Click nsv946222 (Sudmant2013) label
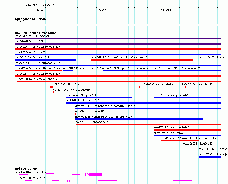The image size is (228, 184). [x=83, y=100]
